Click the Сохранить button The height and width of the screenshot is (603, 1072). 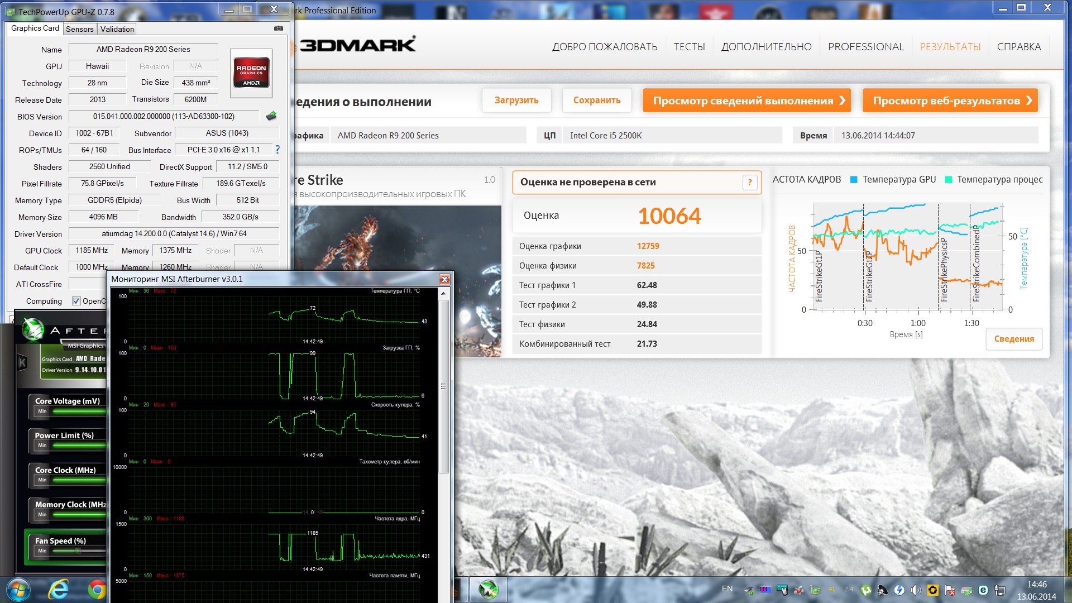[x=596, y=100]
